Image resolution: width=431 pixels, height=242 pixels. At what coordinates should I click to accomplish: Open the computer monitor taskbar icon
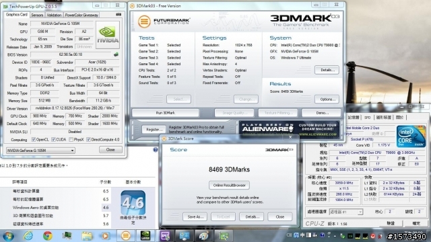click(x=67, y=236)
